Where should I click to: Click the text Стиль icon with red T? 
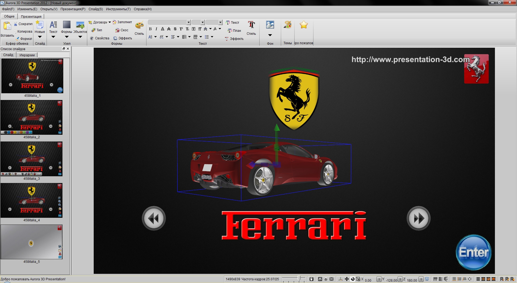click(251, 25)
